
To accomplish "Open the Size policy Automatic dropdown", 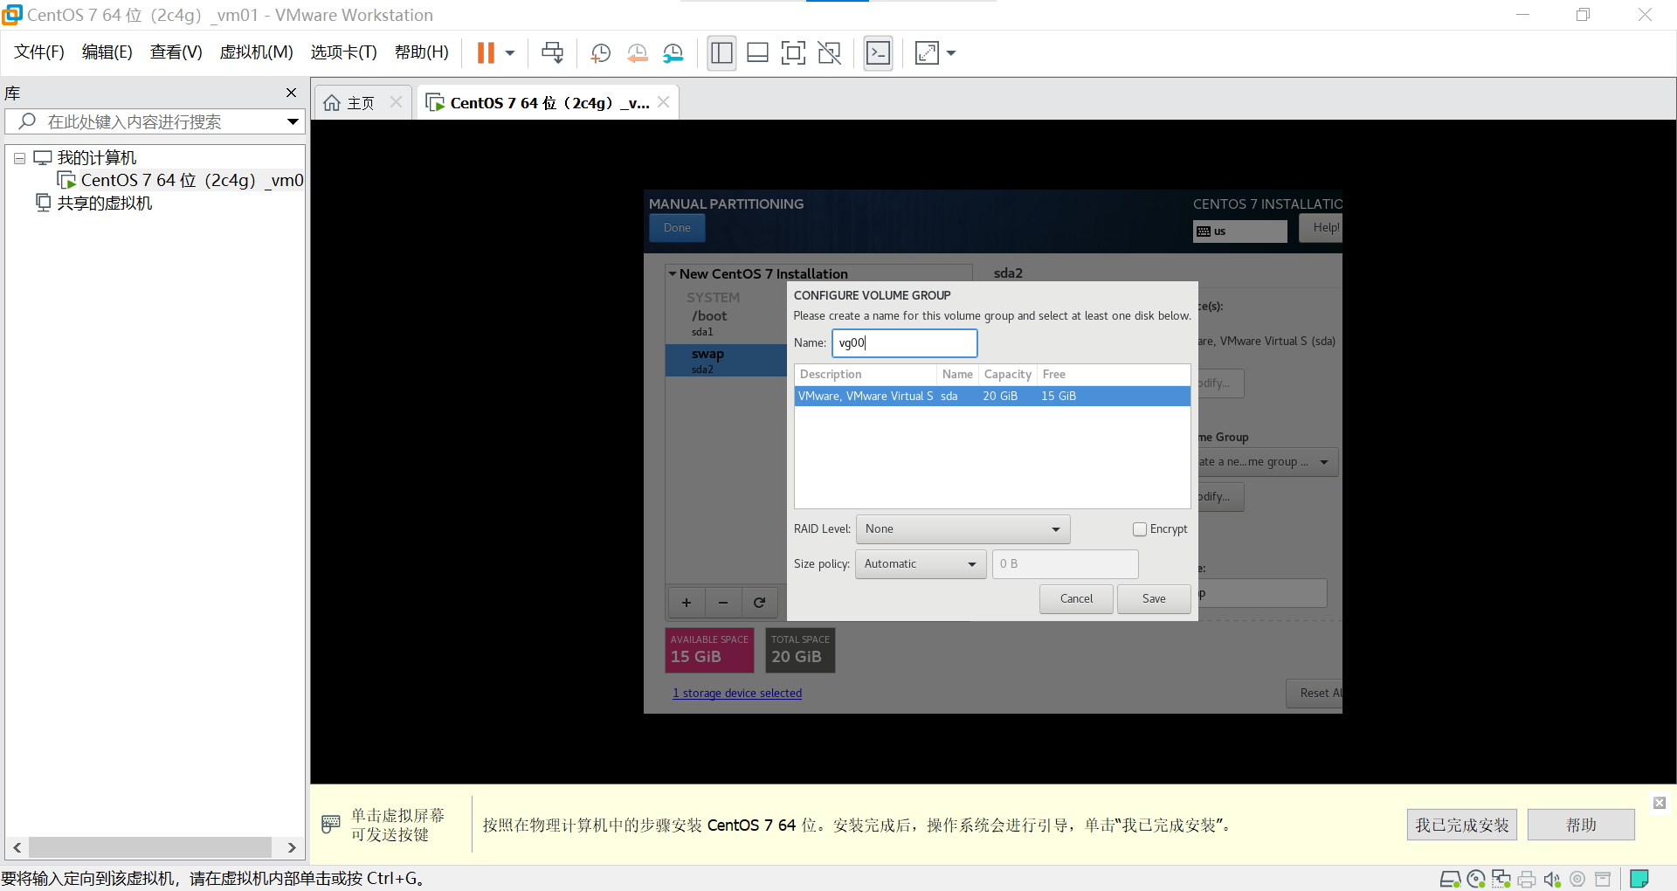I will (x=921, y=564).
